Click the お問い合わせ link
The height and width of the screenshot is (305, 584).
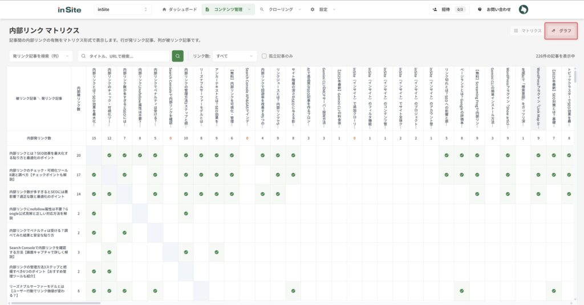pos(498,10)
